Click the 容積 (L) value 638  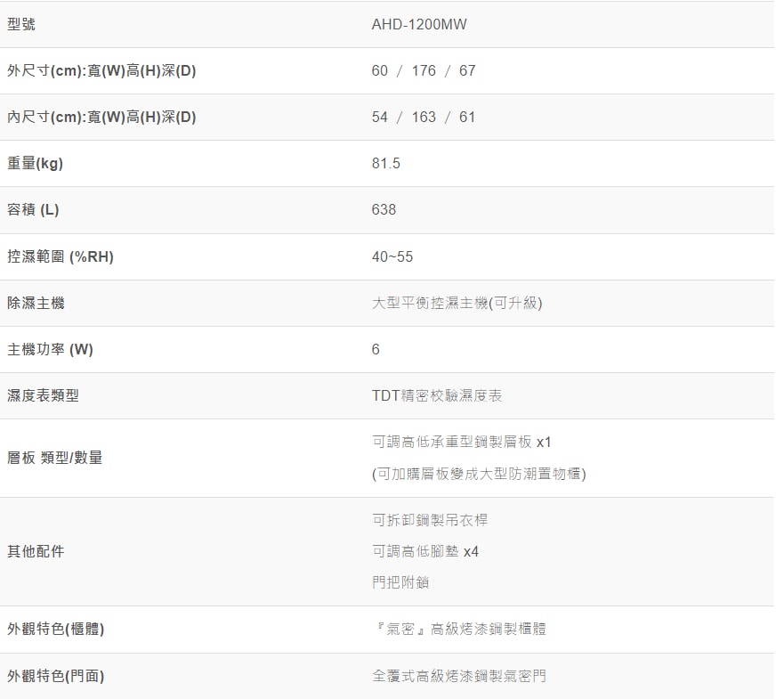(384, 209)
